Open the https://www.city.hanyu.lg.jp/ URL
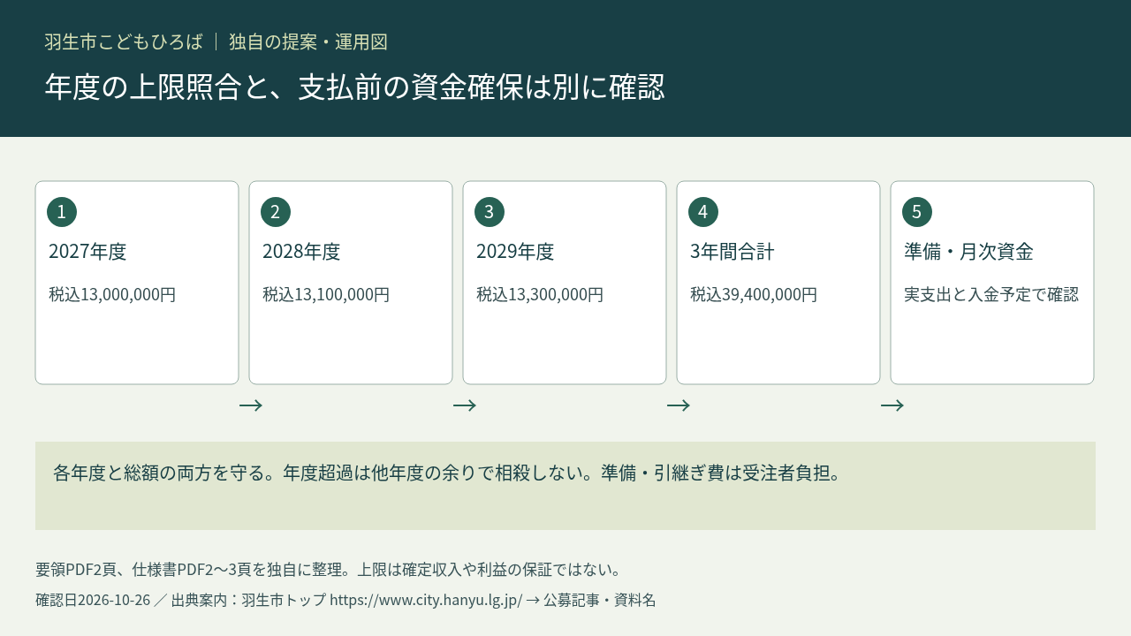This screenshot has width=1131, height=636. pyautogui.click(x=426, y=601)
